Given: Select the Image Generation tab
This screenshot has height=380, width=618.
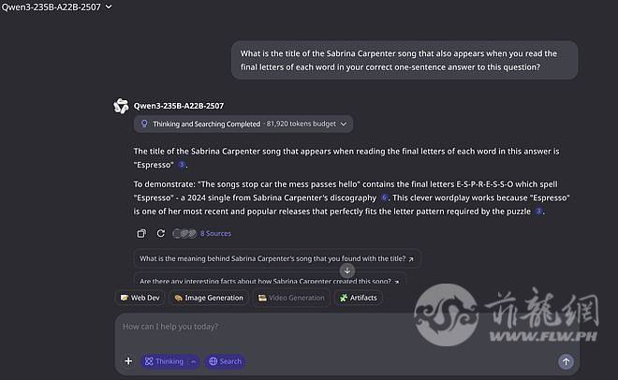Looking at the screenshot, I should (209, 298).
